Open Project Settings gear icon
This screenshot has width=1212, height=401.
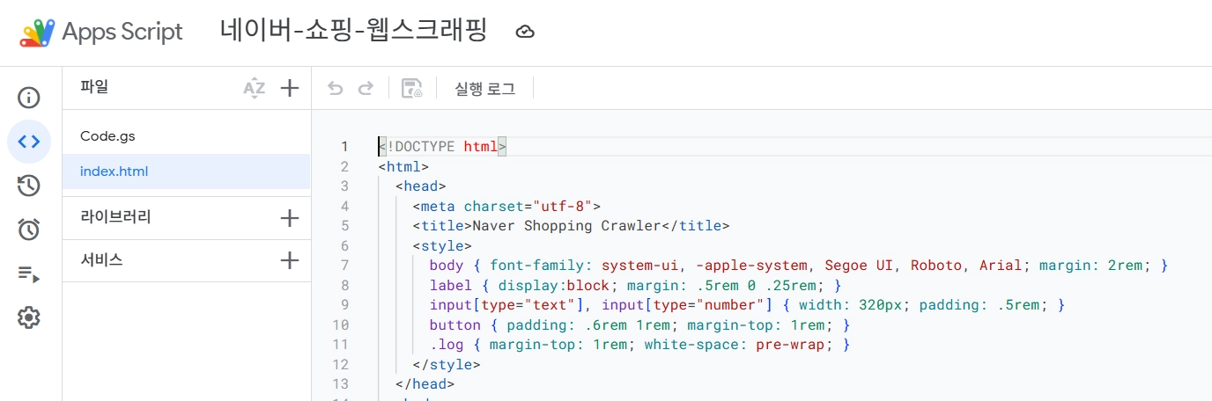point(29,317)
